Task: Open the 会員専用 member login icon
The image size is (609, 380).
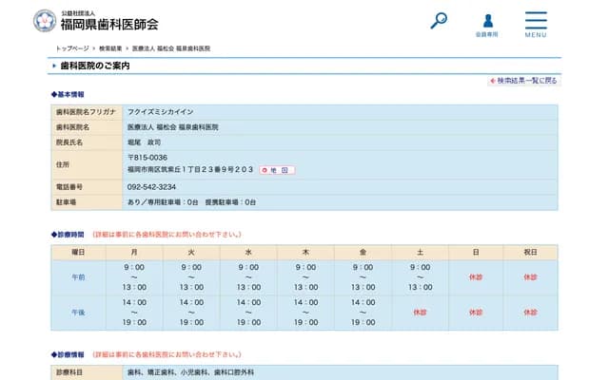Action: point(487,23)
